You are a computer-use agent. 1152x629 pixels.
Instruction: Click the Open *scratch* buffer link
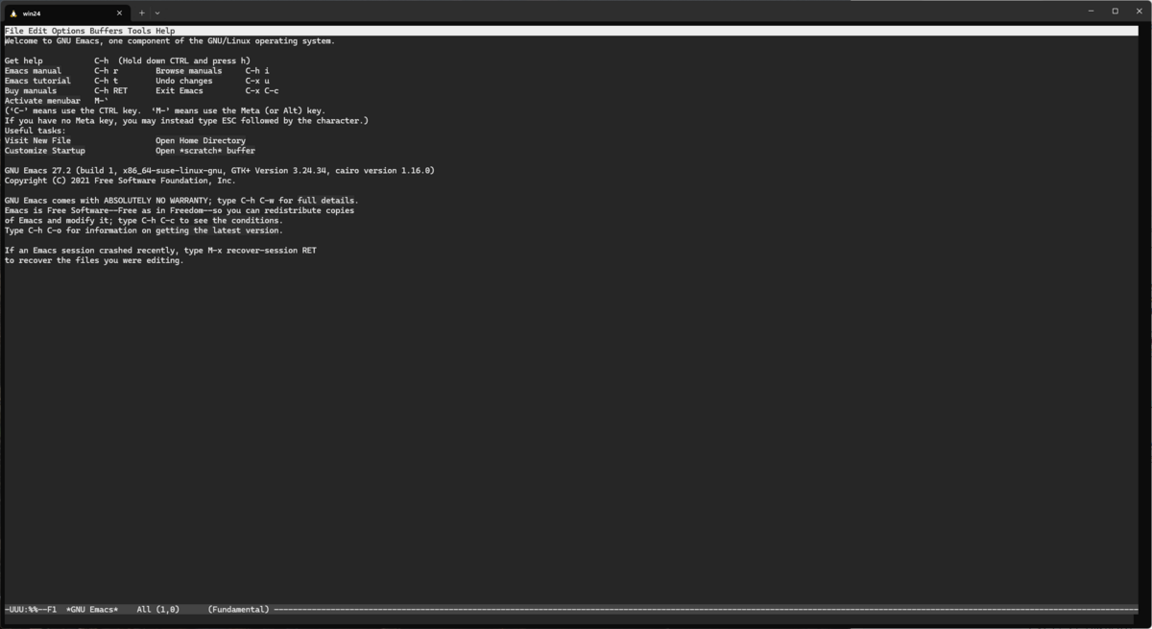pos(205,151)
